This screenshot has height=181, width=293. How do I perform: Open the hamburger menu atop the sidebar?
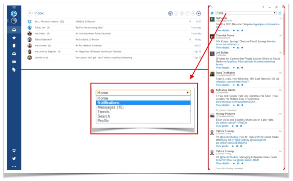[14, 7]
